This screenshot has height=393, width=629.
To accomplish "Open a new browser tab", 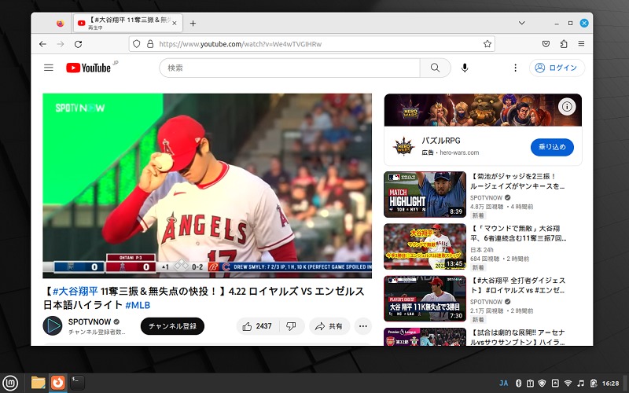I will pyautogui.click(x=193, y=24).
